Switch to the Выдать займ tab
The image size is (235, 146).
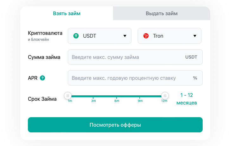pyautogui.click(x=162, y=13)
